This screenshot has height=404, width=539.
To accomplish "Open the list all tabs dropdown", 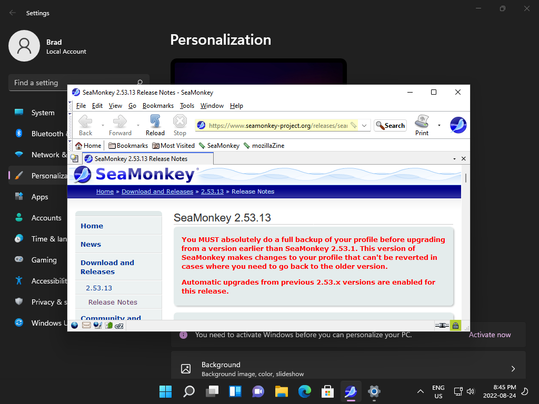I will (x=454, y=159).
